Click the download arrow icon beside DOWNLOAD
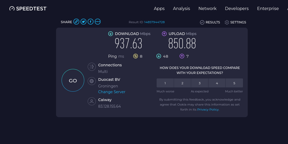288x144 pixels. tap(110, 34)
